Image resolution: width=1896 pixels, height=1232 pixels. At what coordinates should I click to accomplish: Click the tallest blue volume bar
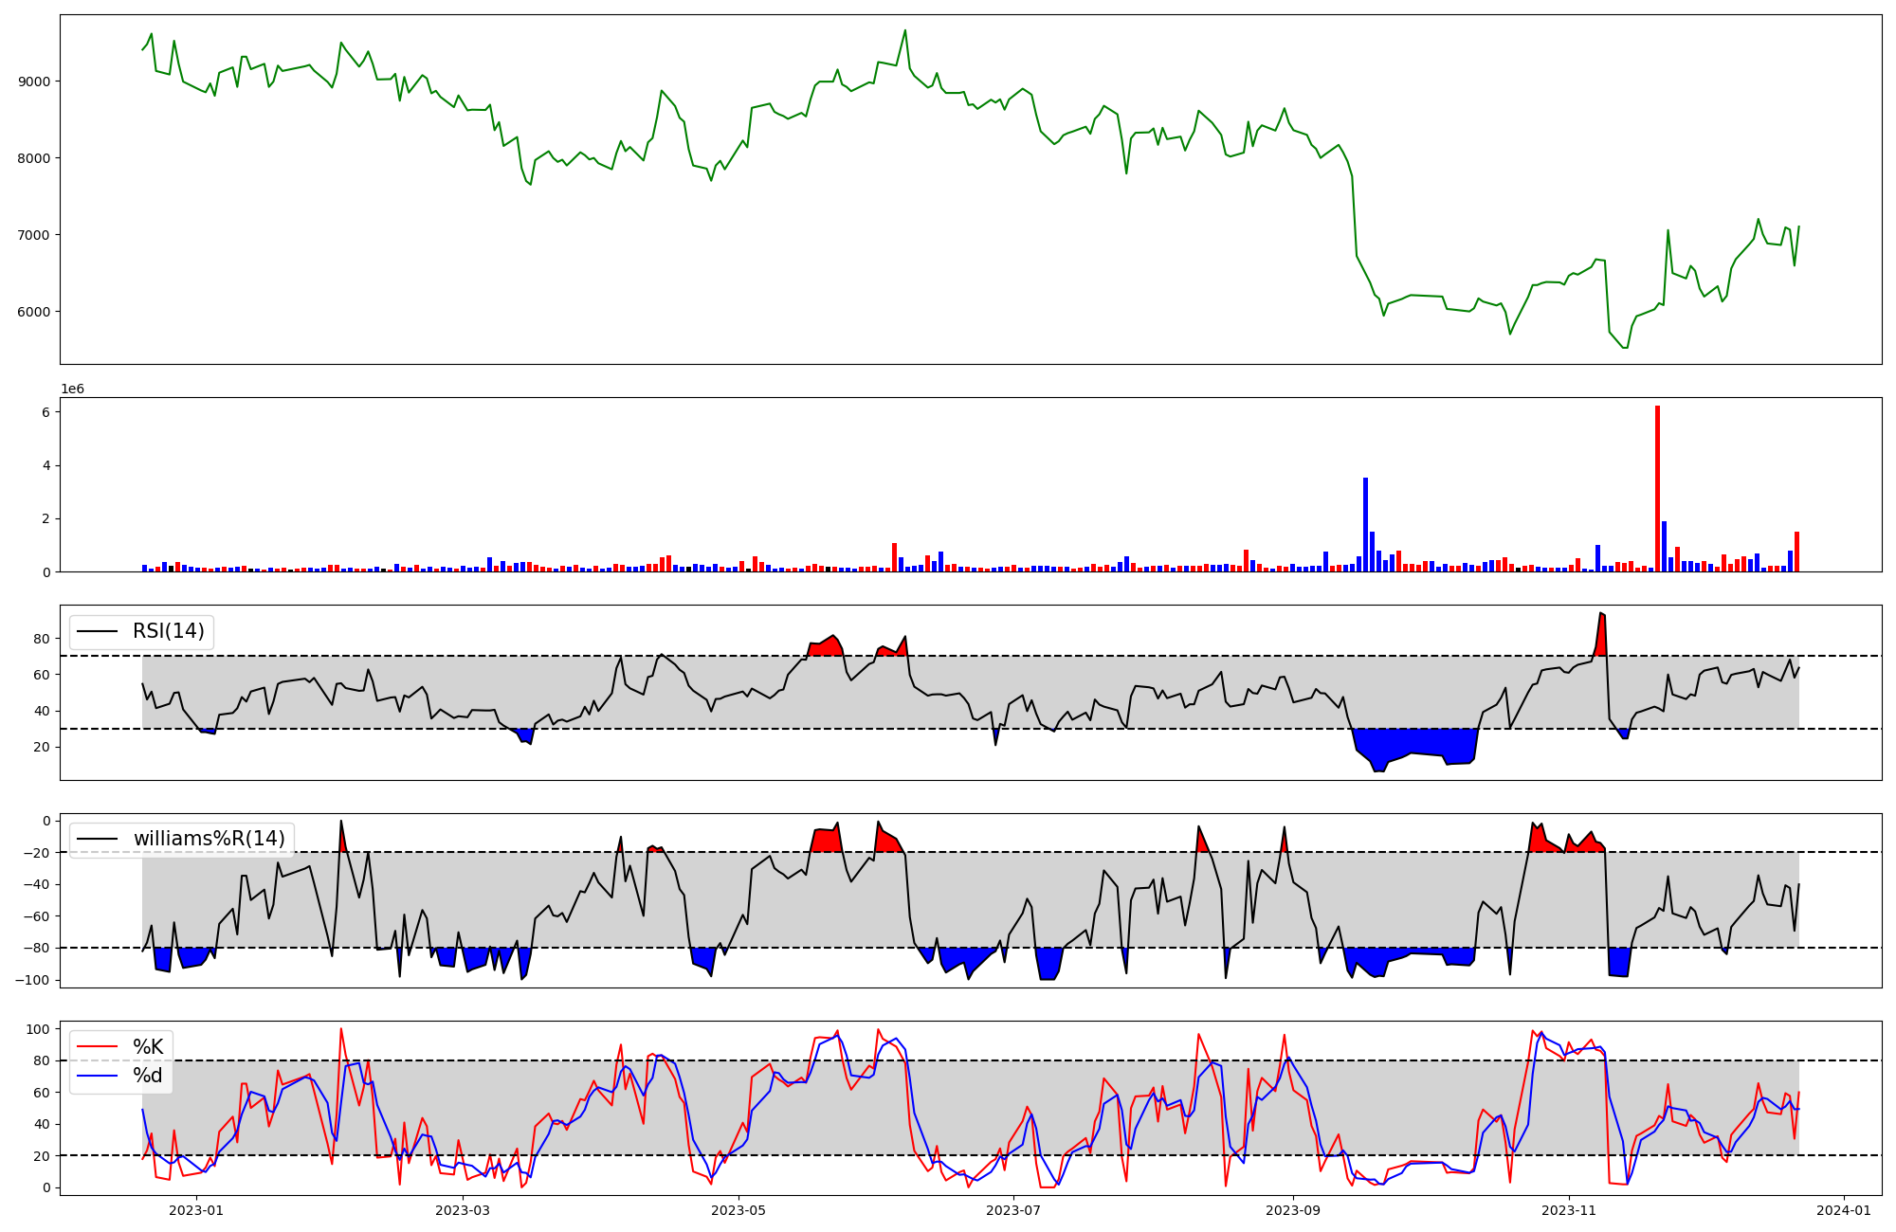click(x=1365, y=524)
